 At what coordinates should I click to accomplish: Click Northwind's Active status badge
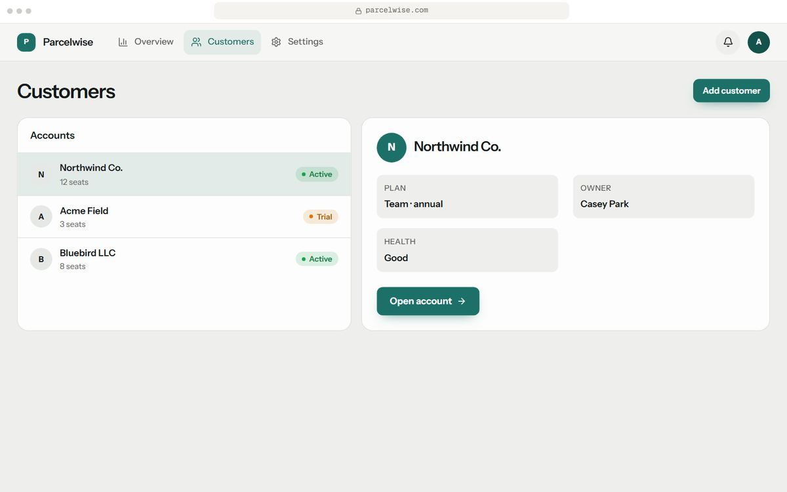(x=317, y=174)
